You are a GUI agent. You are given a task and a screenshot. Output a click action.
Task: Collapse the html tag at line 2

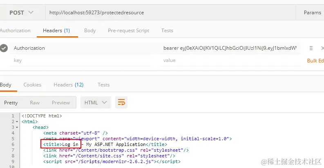17,122
